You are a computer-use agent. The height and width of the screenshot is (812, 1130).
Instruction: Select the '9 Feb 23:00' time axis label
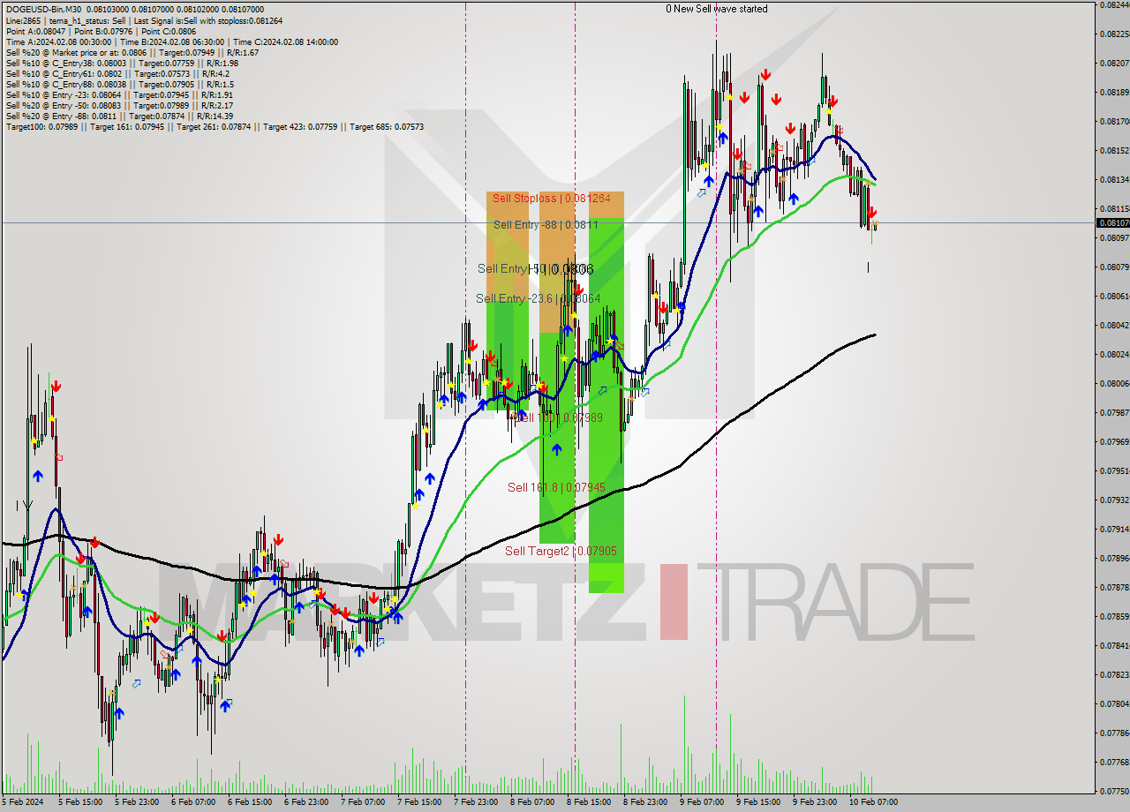coord(815,802)
